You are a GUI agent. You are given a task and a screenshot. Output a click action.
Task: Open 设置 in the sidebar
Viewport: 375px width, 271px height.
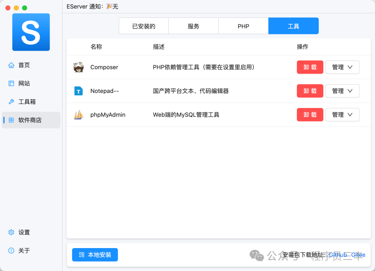pos(31,232)
